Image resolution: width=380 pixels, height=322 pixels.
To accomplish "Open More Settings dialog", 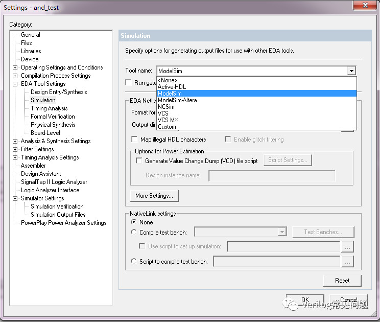I will point(154,196).
